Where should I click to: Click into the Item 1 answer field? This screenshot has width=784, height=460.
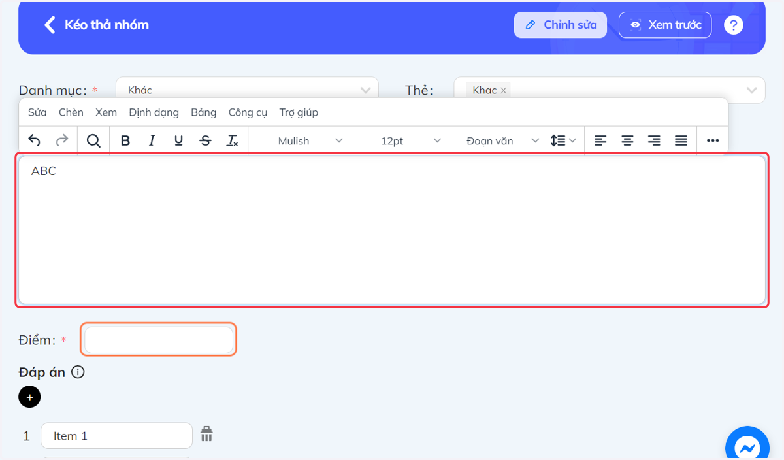[x=116, y=436]
